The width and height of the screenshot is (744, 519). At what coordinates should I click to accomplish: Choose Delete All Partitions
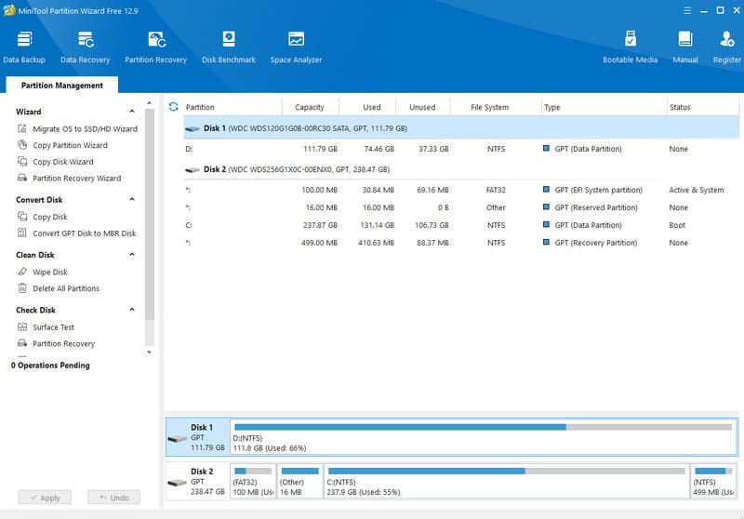(x=59, y=288)
